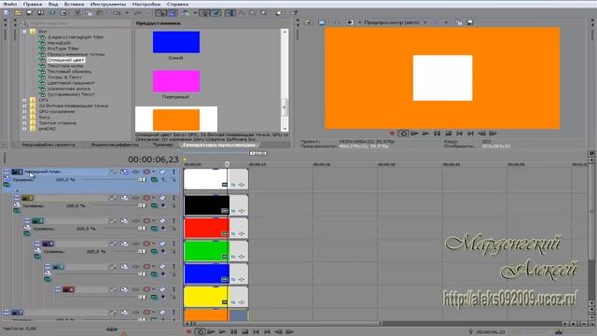Choose the blue Синий preset
This screenshot has height=336, width=597.
point(176,42)
